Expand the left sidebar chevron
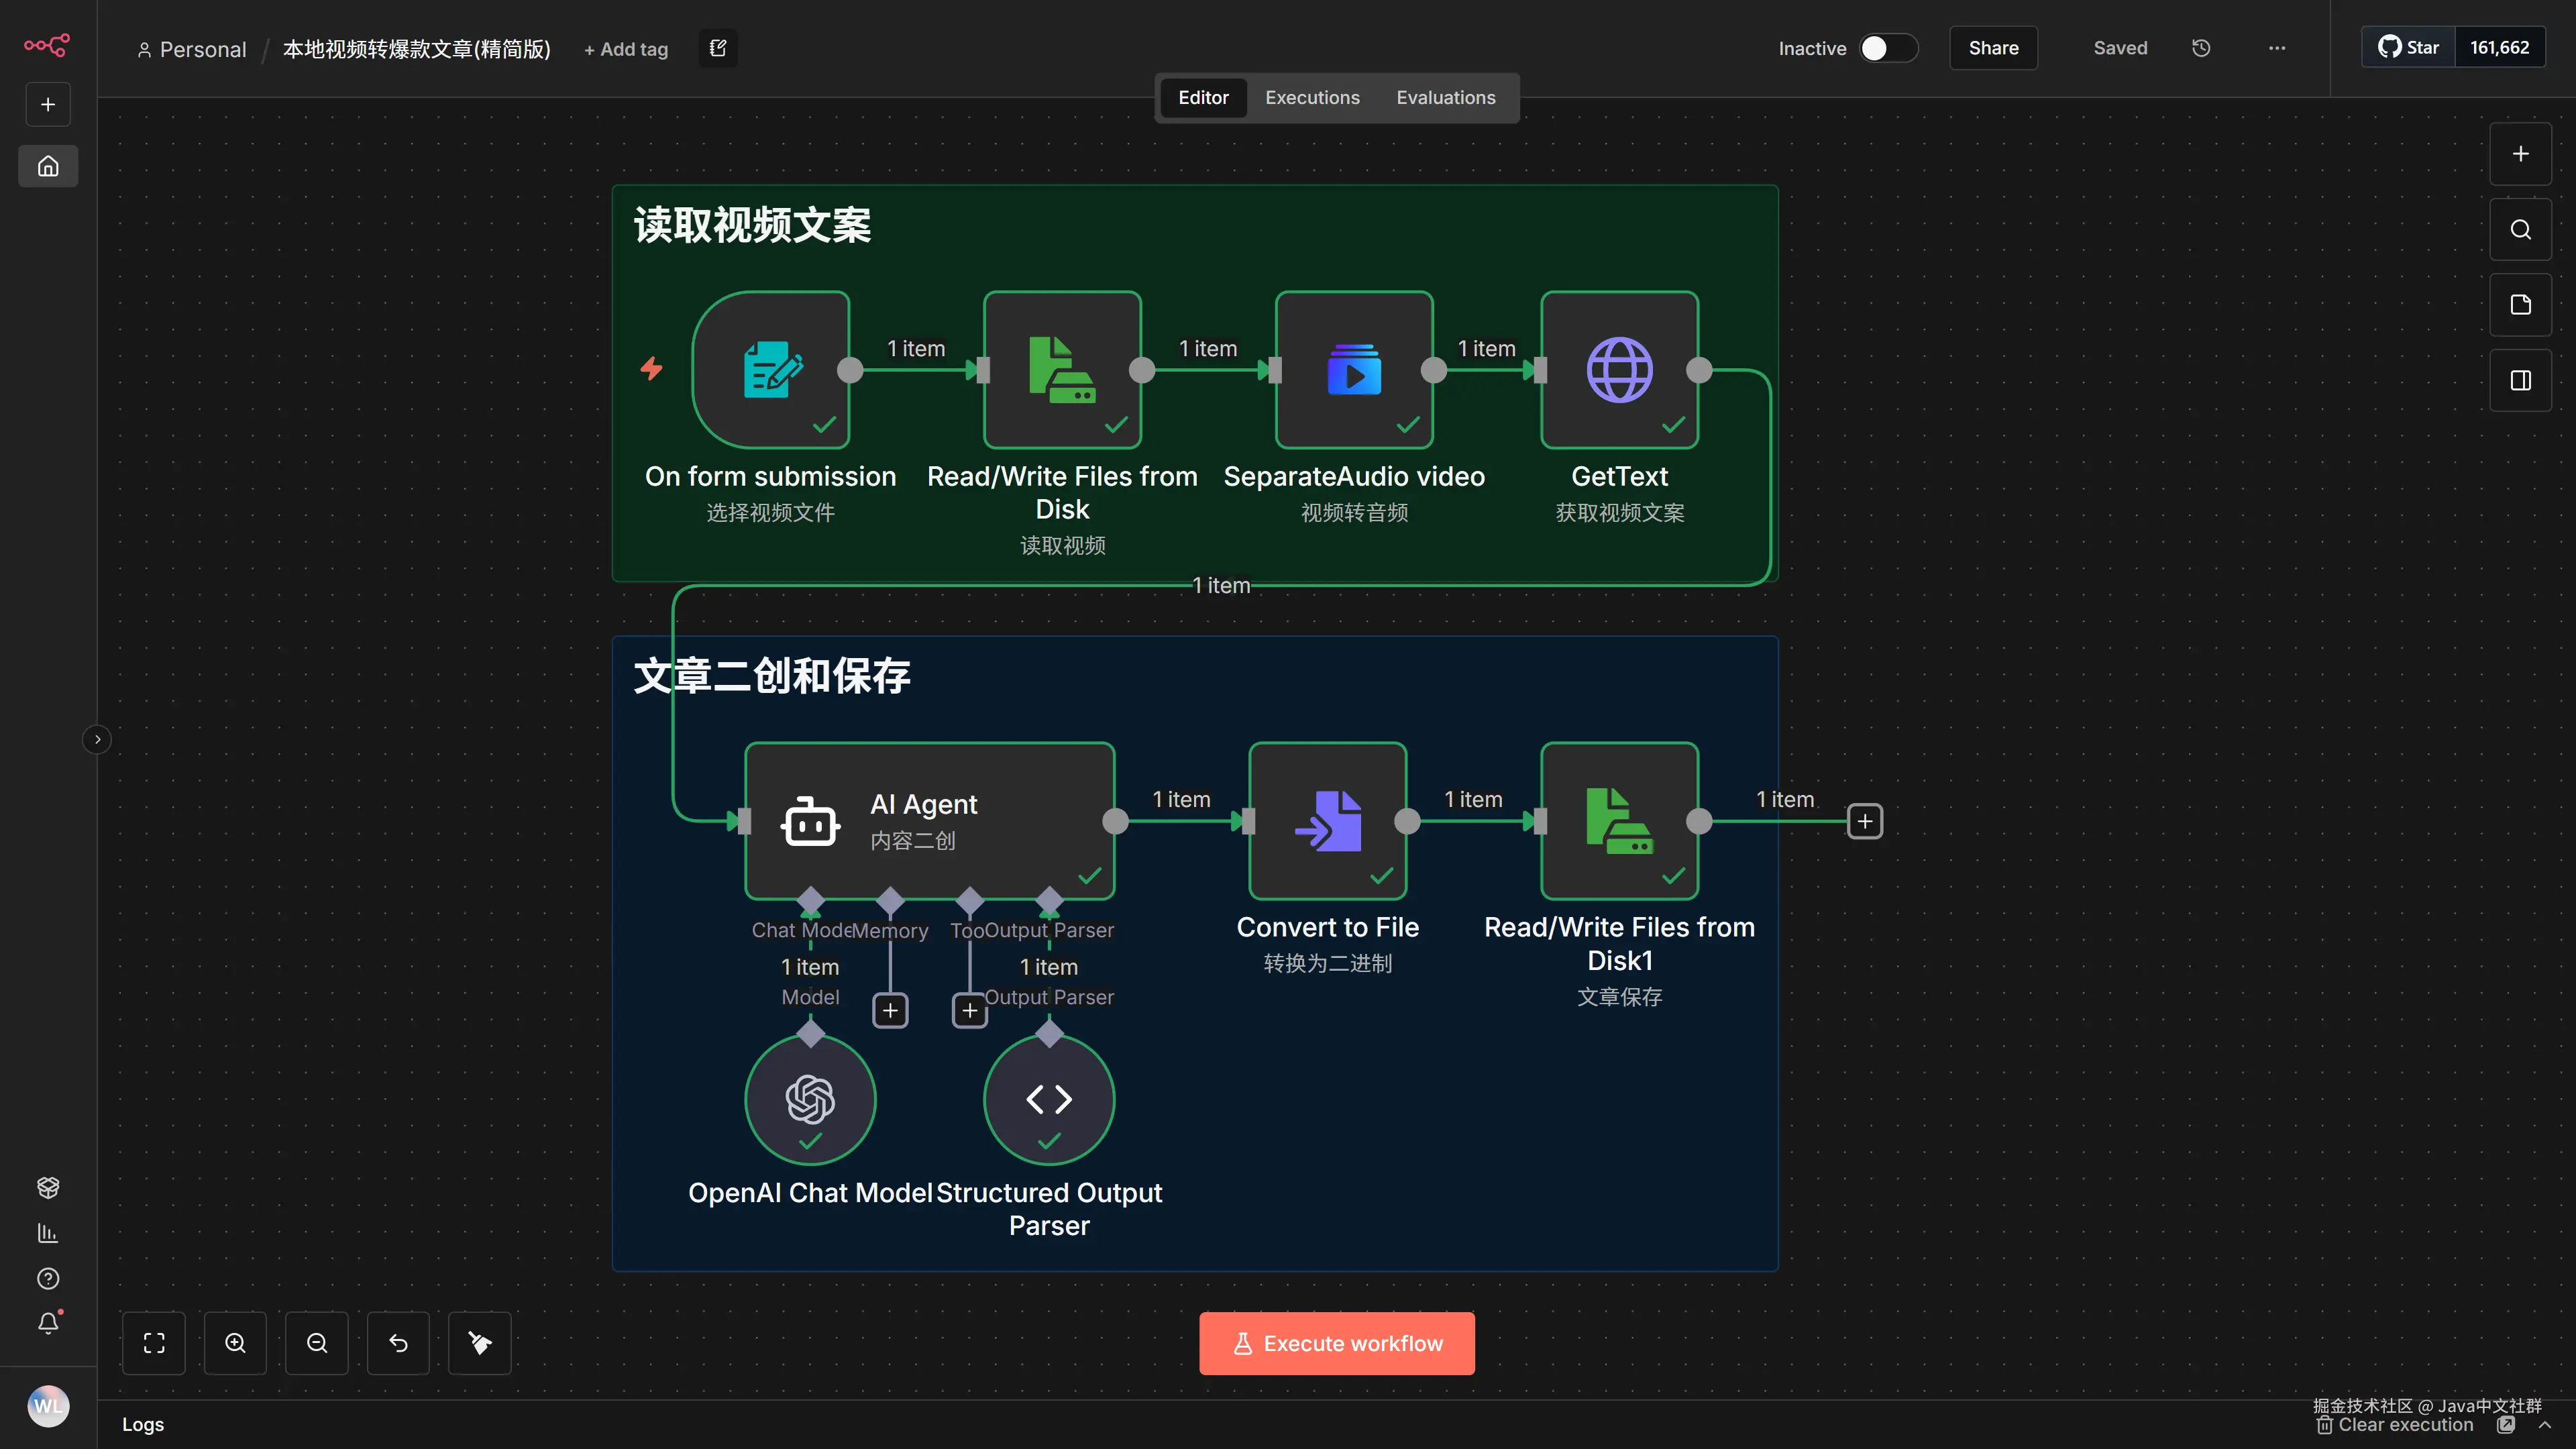Viewport: 2576px width, 1449px height. 97,740
